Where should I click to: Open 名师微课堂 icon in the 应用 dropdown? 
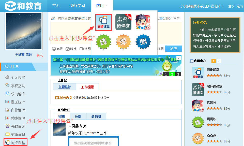click(123, 22)
